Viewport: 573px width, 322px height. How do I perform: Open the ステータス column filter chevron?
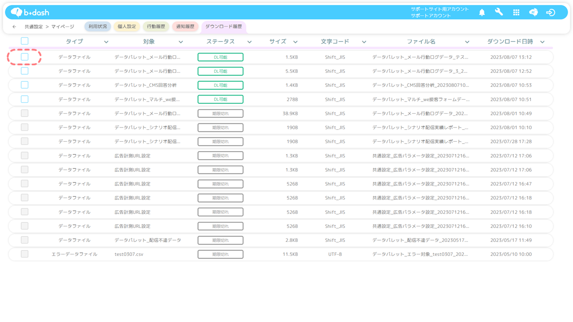pyautogui.click(x=249, y=42)
